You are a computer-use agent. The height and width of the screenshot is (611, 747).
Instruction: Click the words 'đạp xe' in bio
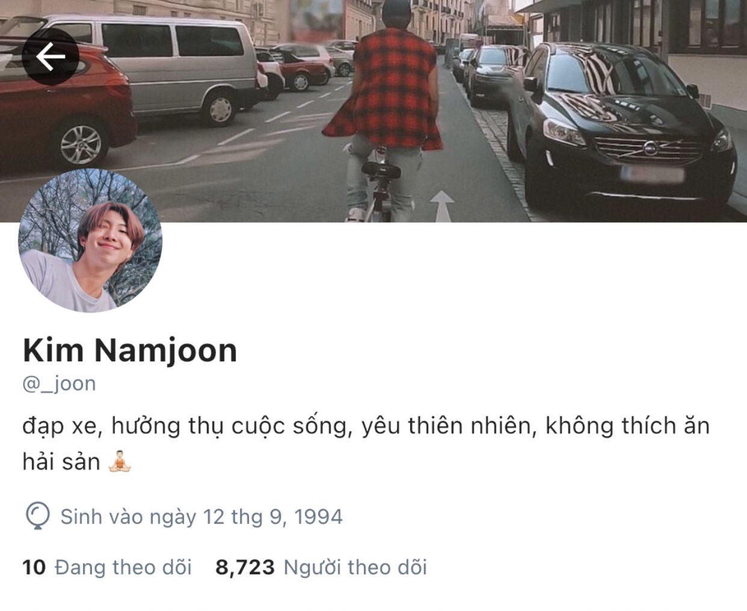(x=59, y=426)
